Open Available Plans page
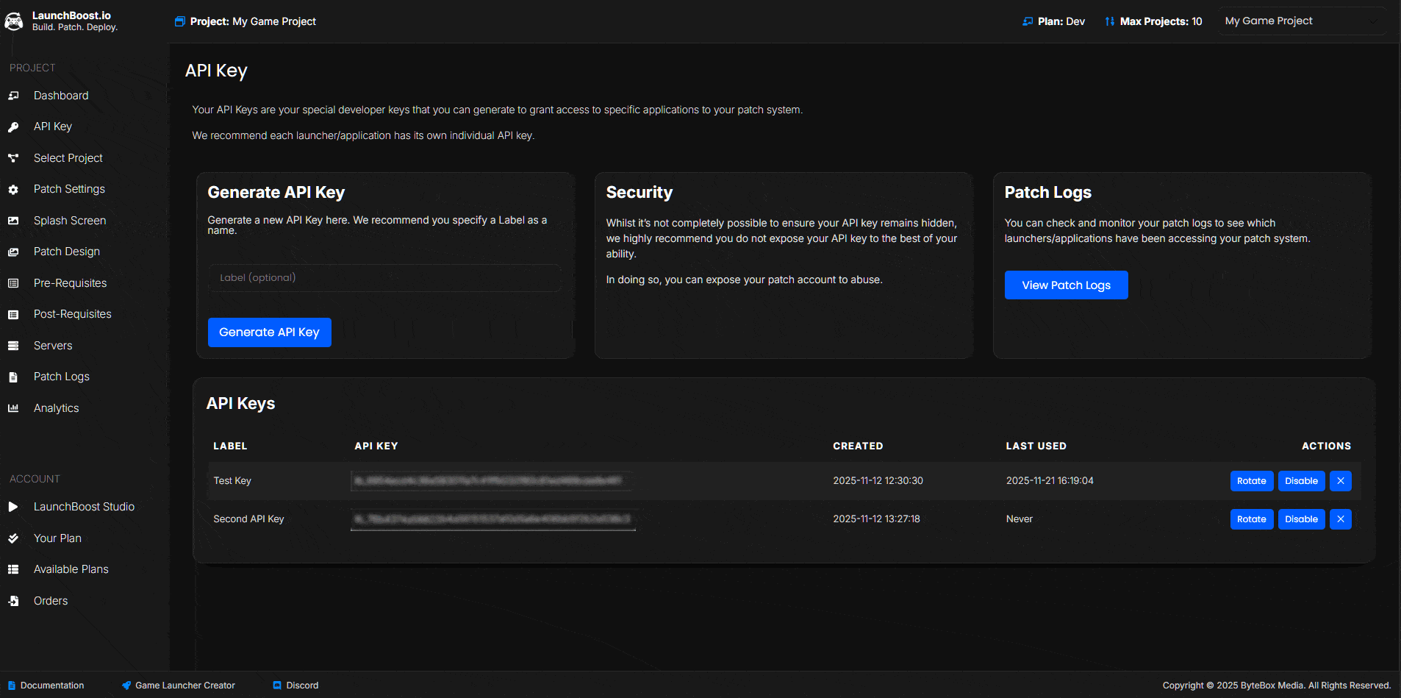 (71, 569)
